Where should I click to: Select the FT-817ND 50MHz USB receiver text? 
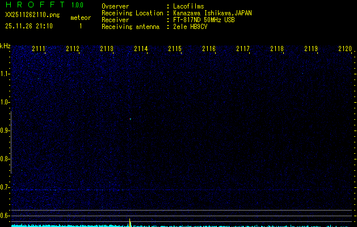[203, 20]
